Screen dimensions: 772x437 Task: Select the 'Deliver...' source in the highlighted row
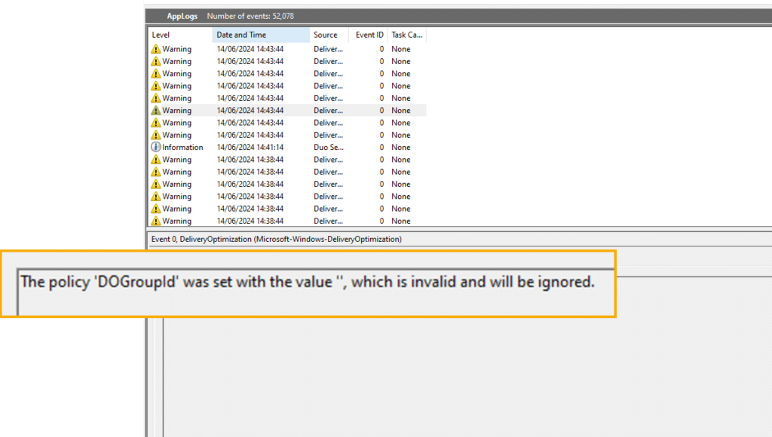coord(329,110)
